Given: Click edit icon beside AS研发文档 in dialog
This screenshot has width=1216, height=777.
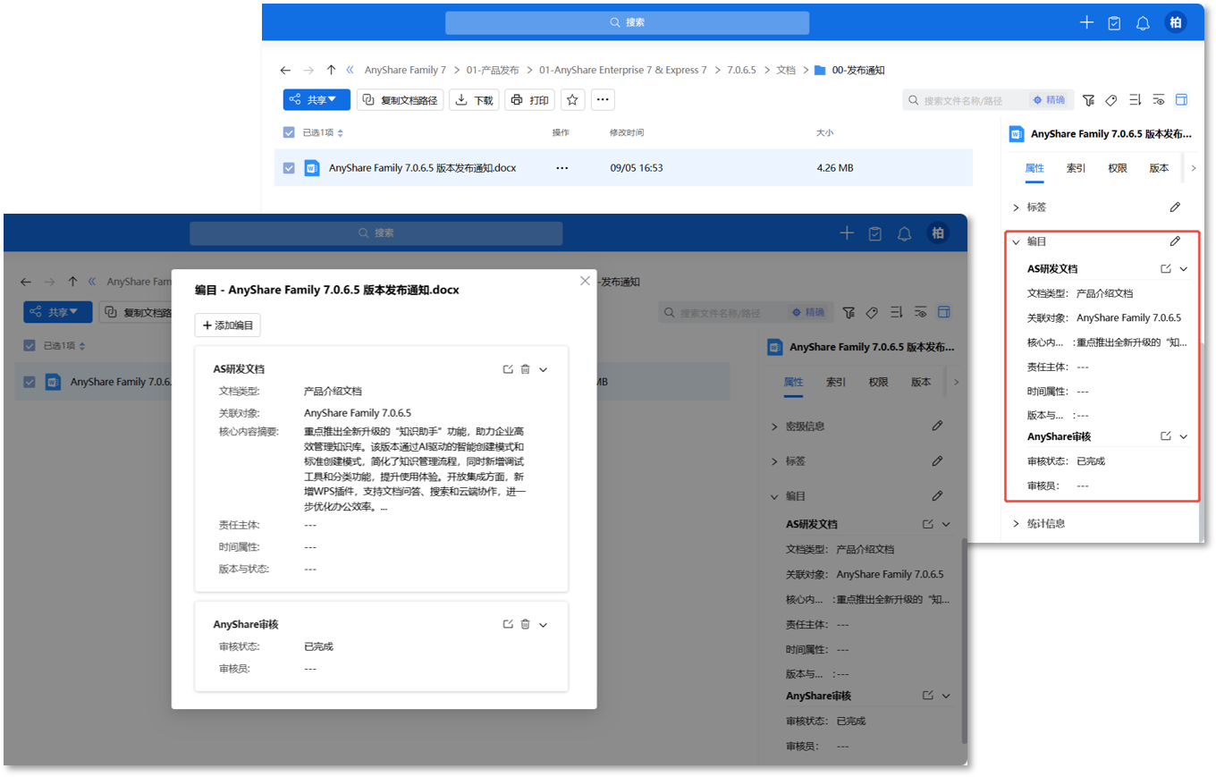Looking at the screenshot, I should tap(508, 369).
